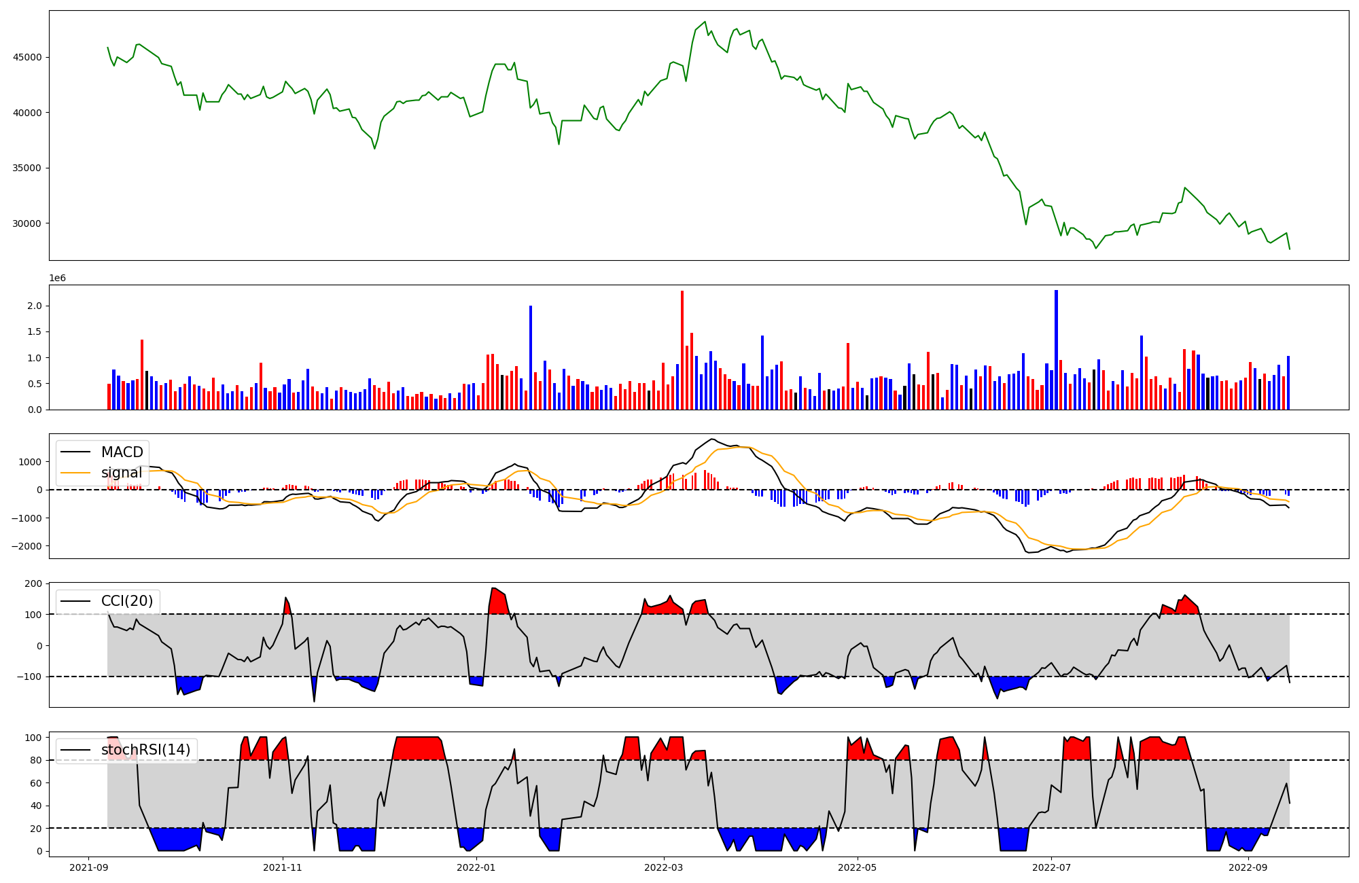The width and height of the screenshot is (1359, 883).
Task: Click the 2022-09 date axis label
Action: pyautogui.click(x=1248, y=867)
